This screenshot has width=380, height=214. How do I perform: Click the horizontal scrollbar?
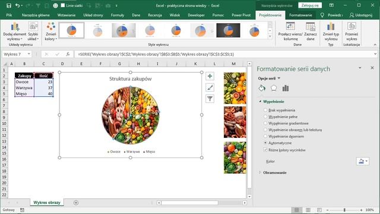[189, 203]
